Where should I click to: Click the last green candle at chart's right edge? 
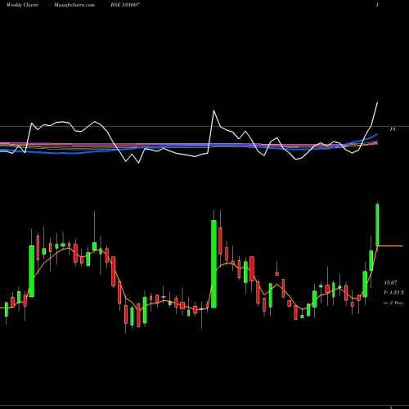coord(377,225)
